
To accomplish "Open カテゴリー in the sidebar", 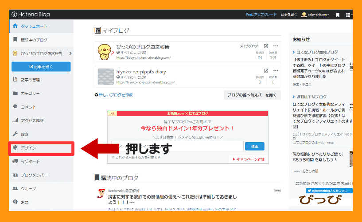I will click(x=42, y=93).
